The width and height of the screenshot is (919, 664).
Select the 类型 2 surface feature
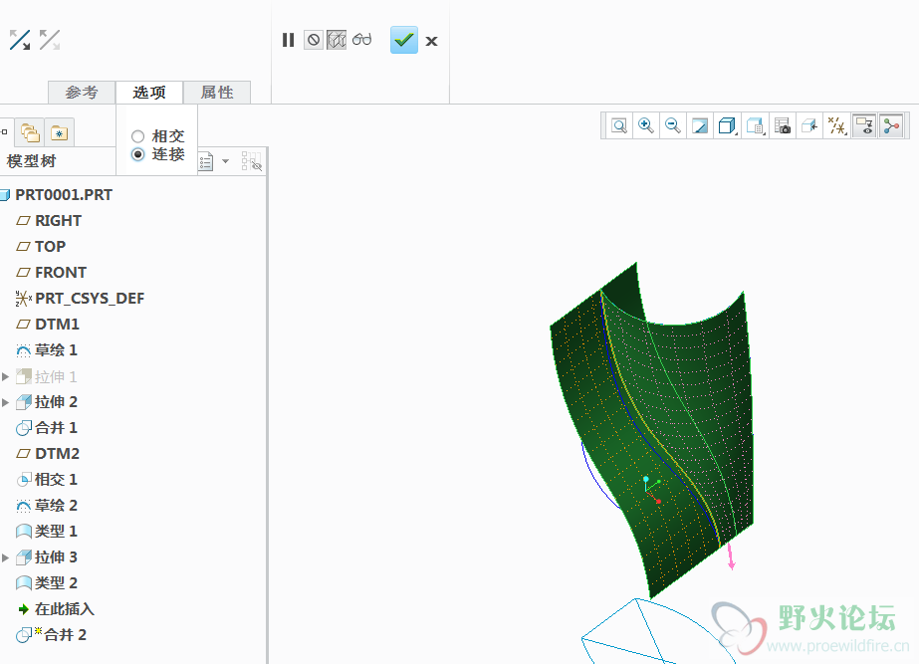56,583
